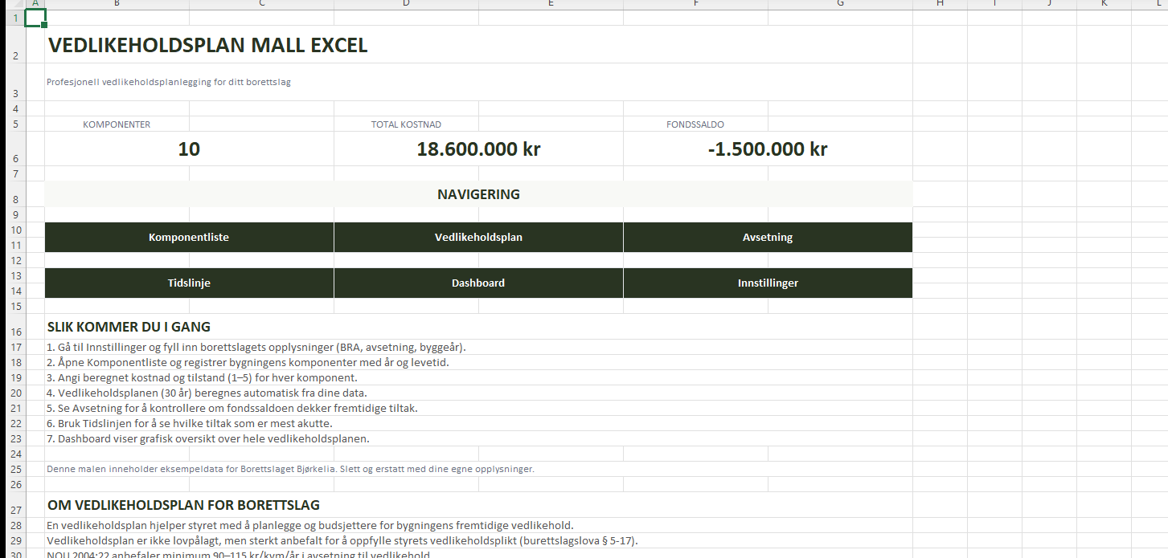The width and height of the screenshot is (1168, 558).
Task: Select the NAVIGERING header cell
Action: [x=478, y=194]
